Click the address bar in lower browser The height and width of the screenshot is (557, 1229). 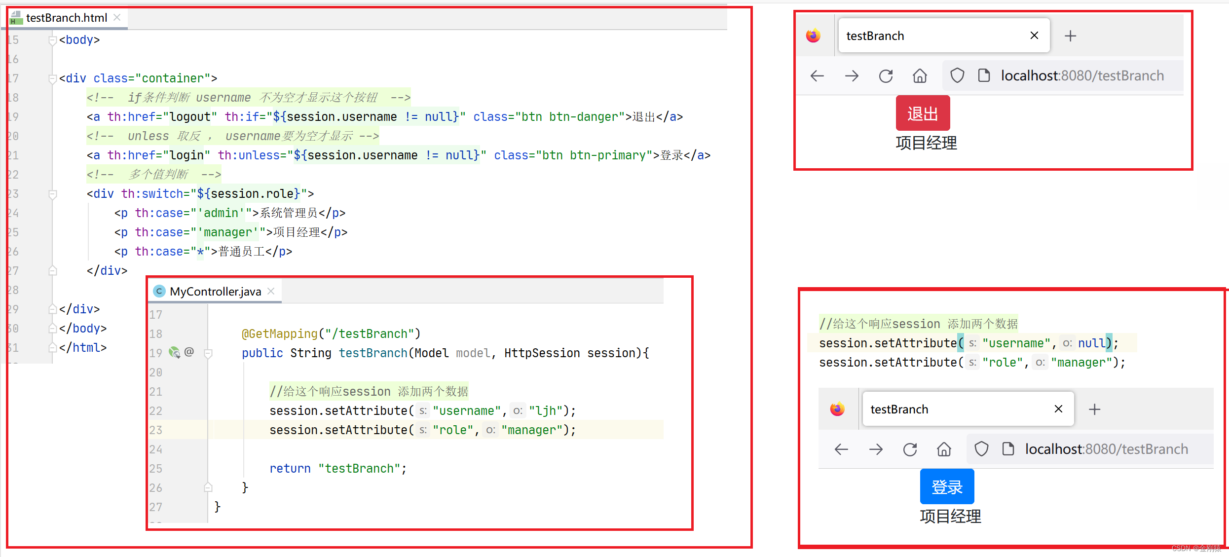1089,449
